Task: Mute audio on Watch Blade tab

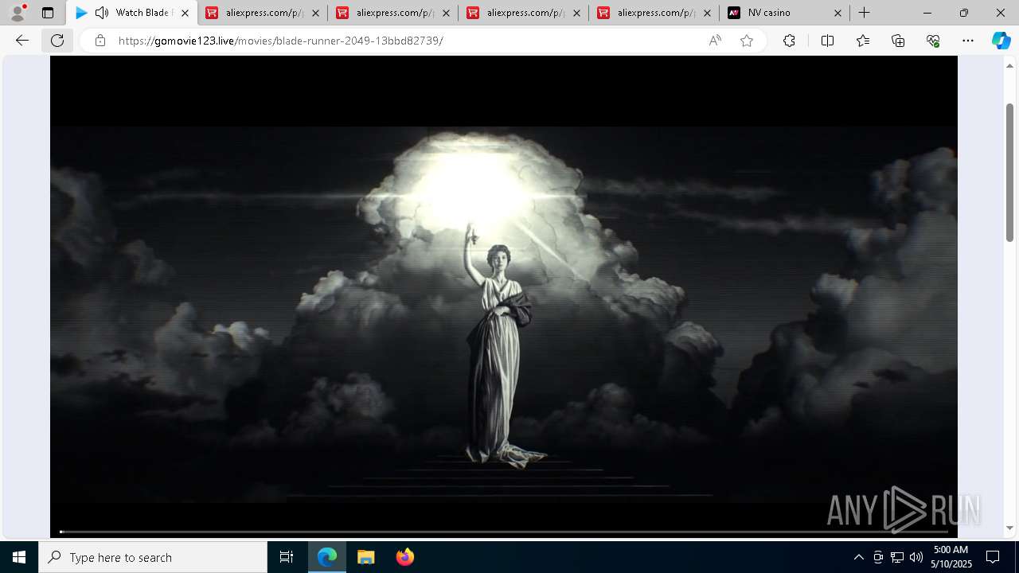Action: [101, 13]
